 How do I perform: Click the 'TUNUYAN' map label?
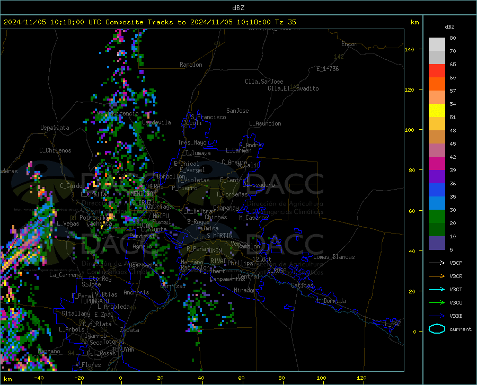[x=123, y=349]
